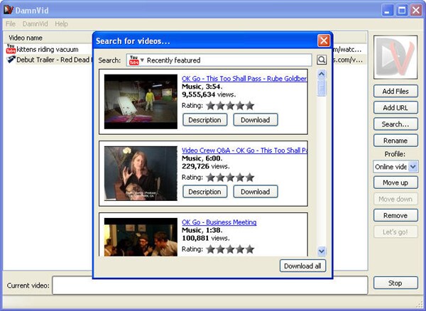Expand the Profile dropdown
The height and width of the screenshot is (311, 426).
[413, 166]
